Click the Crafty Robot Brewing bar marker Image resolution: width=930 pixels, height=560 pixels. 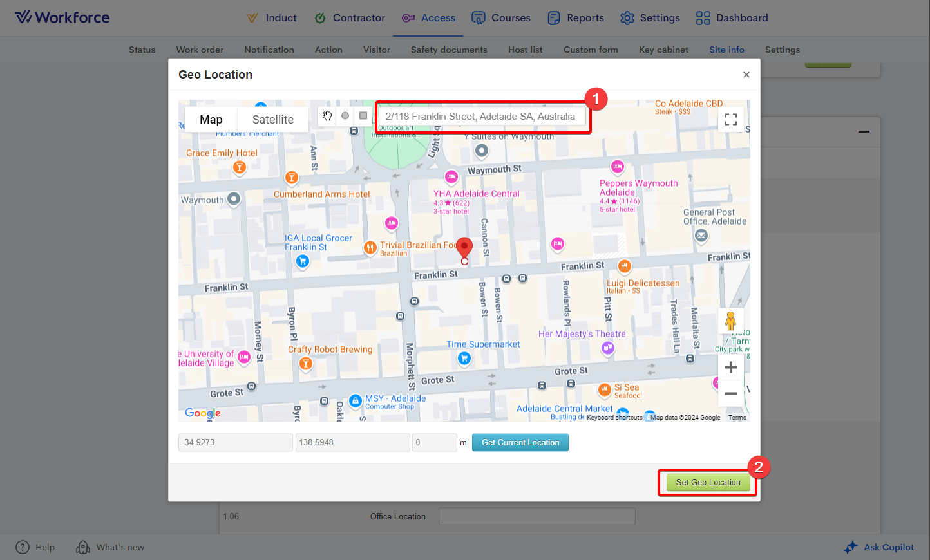[306, 364]
